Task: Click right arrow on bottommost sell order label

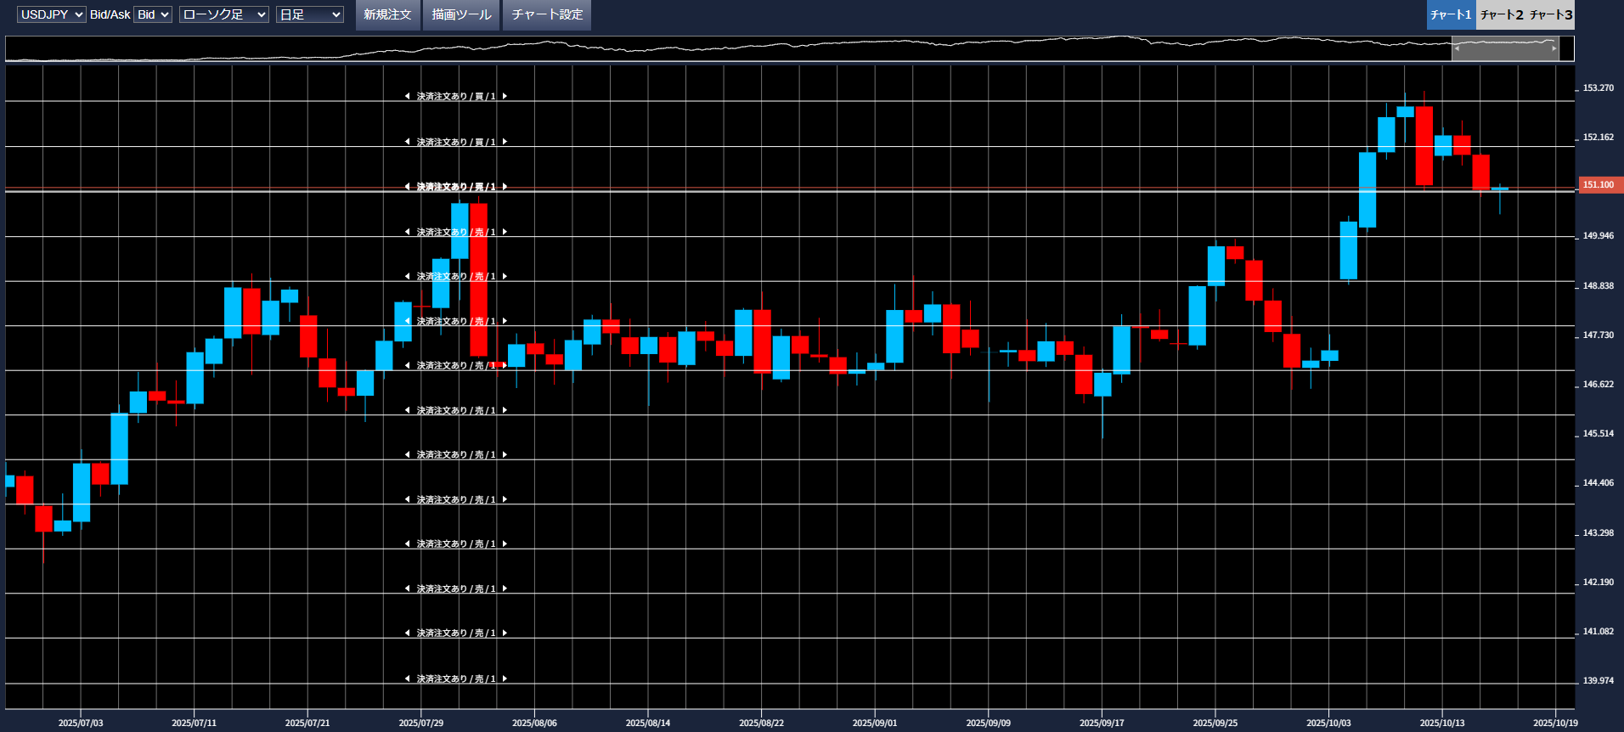Action: tap(505, 679)
